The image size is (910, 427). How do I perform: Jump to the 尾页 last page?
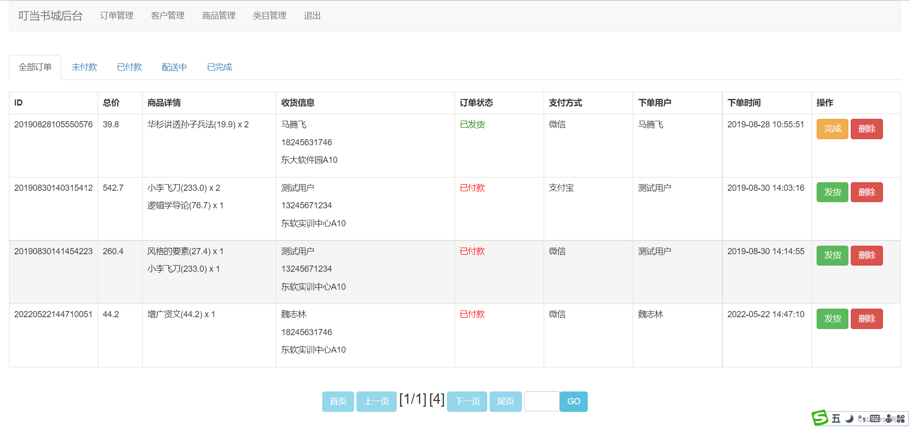pyautogui.click(x=505, y=401)
